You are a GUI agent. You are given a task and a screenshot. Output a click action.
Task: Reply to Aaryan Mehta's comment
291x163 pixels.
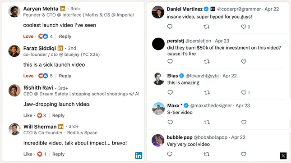pos(65,36)
